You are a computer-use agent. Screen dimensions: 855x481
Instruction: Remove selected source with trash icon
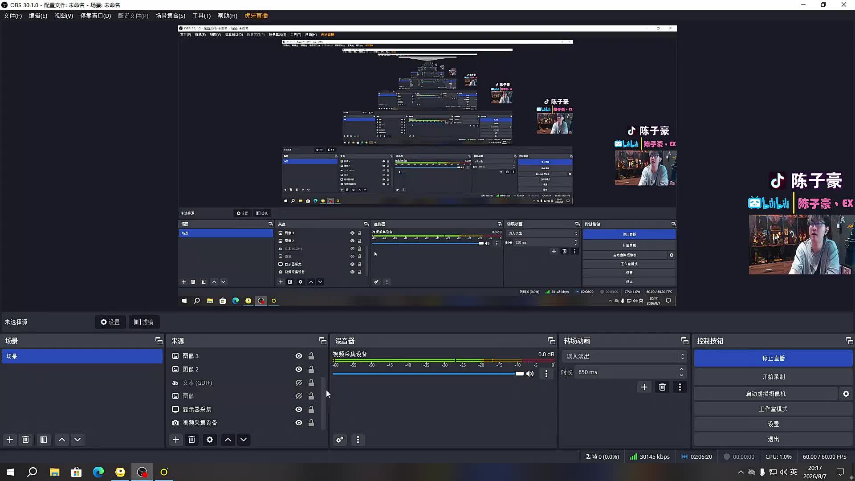coord(192,440)
